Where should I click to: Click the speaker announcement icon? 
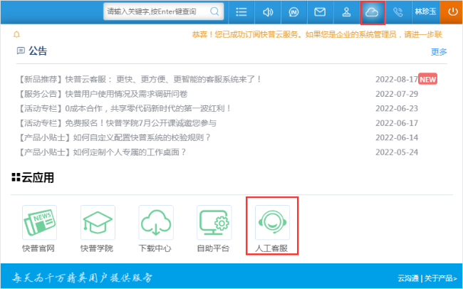[268, 12]
